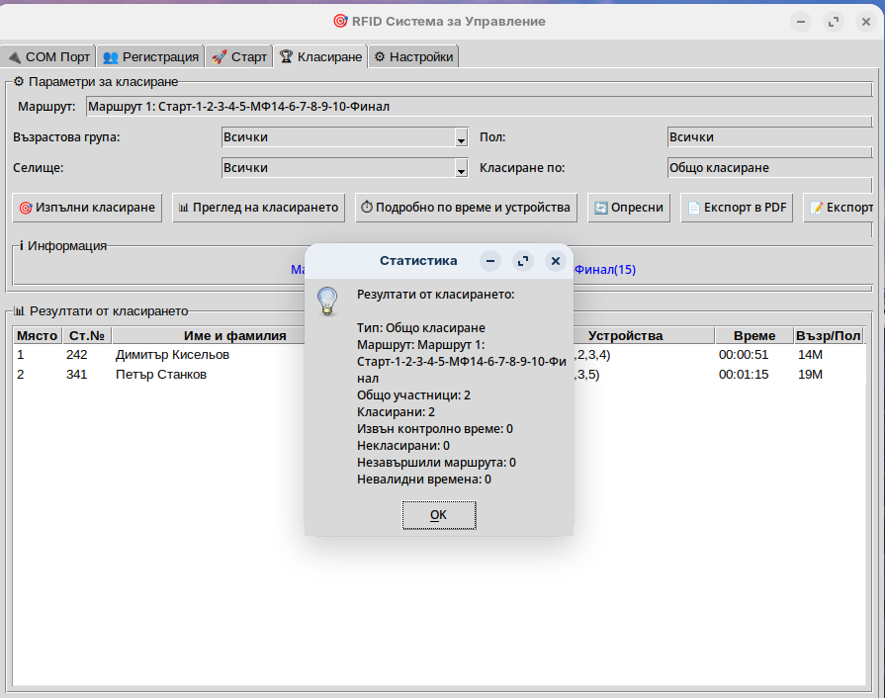The image size is (885, 698).
Task: Minimize the Статистика dialog
Action: point(490,261)
